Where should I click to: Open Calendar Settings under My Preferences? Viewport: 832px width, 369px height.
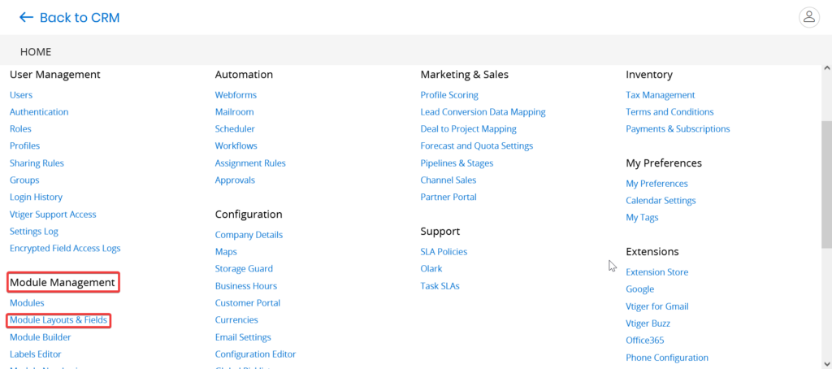(661, 201)
